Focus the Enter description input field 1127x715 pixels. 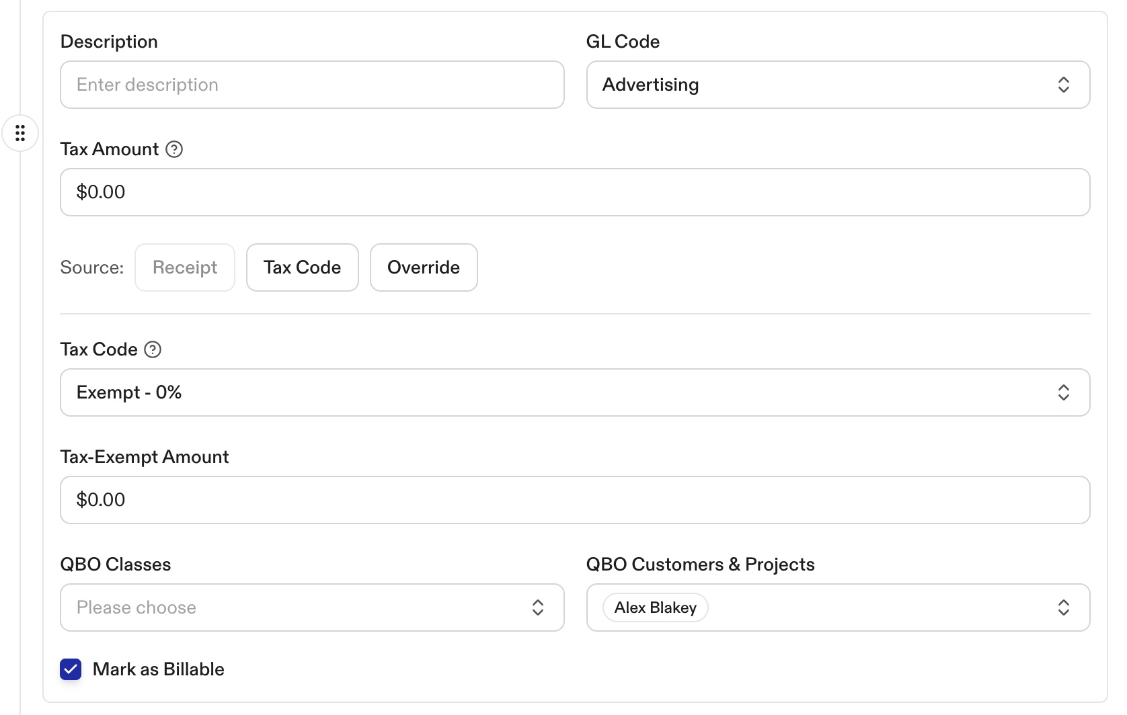point(312,85)
